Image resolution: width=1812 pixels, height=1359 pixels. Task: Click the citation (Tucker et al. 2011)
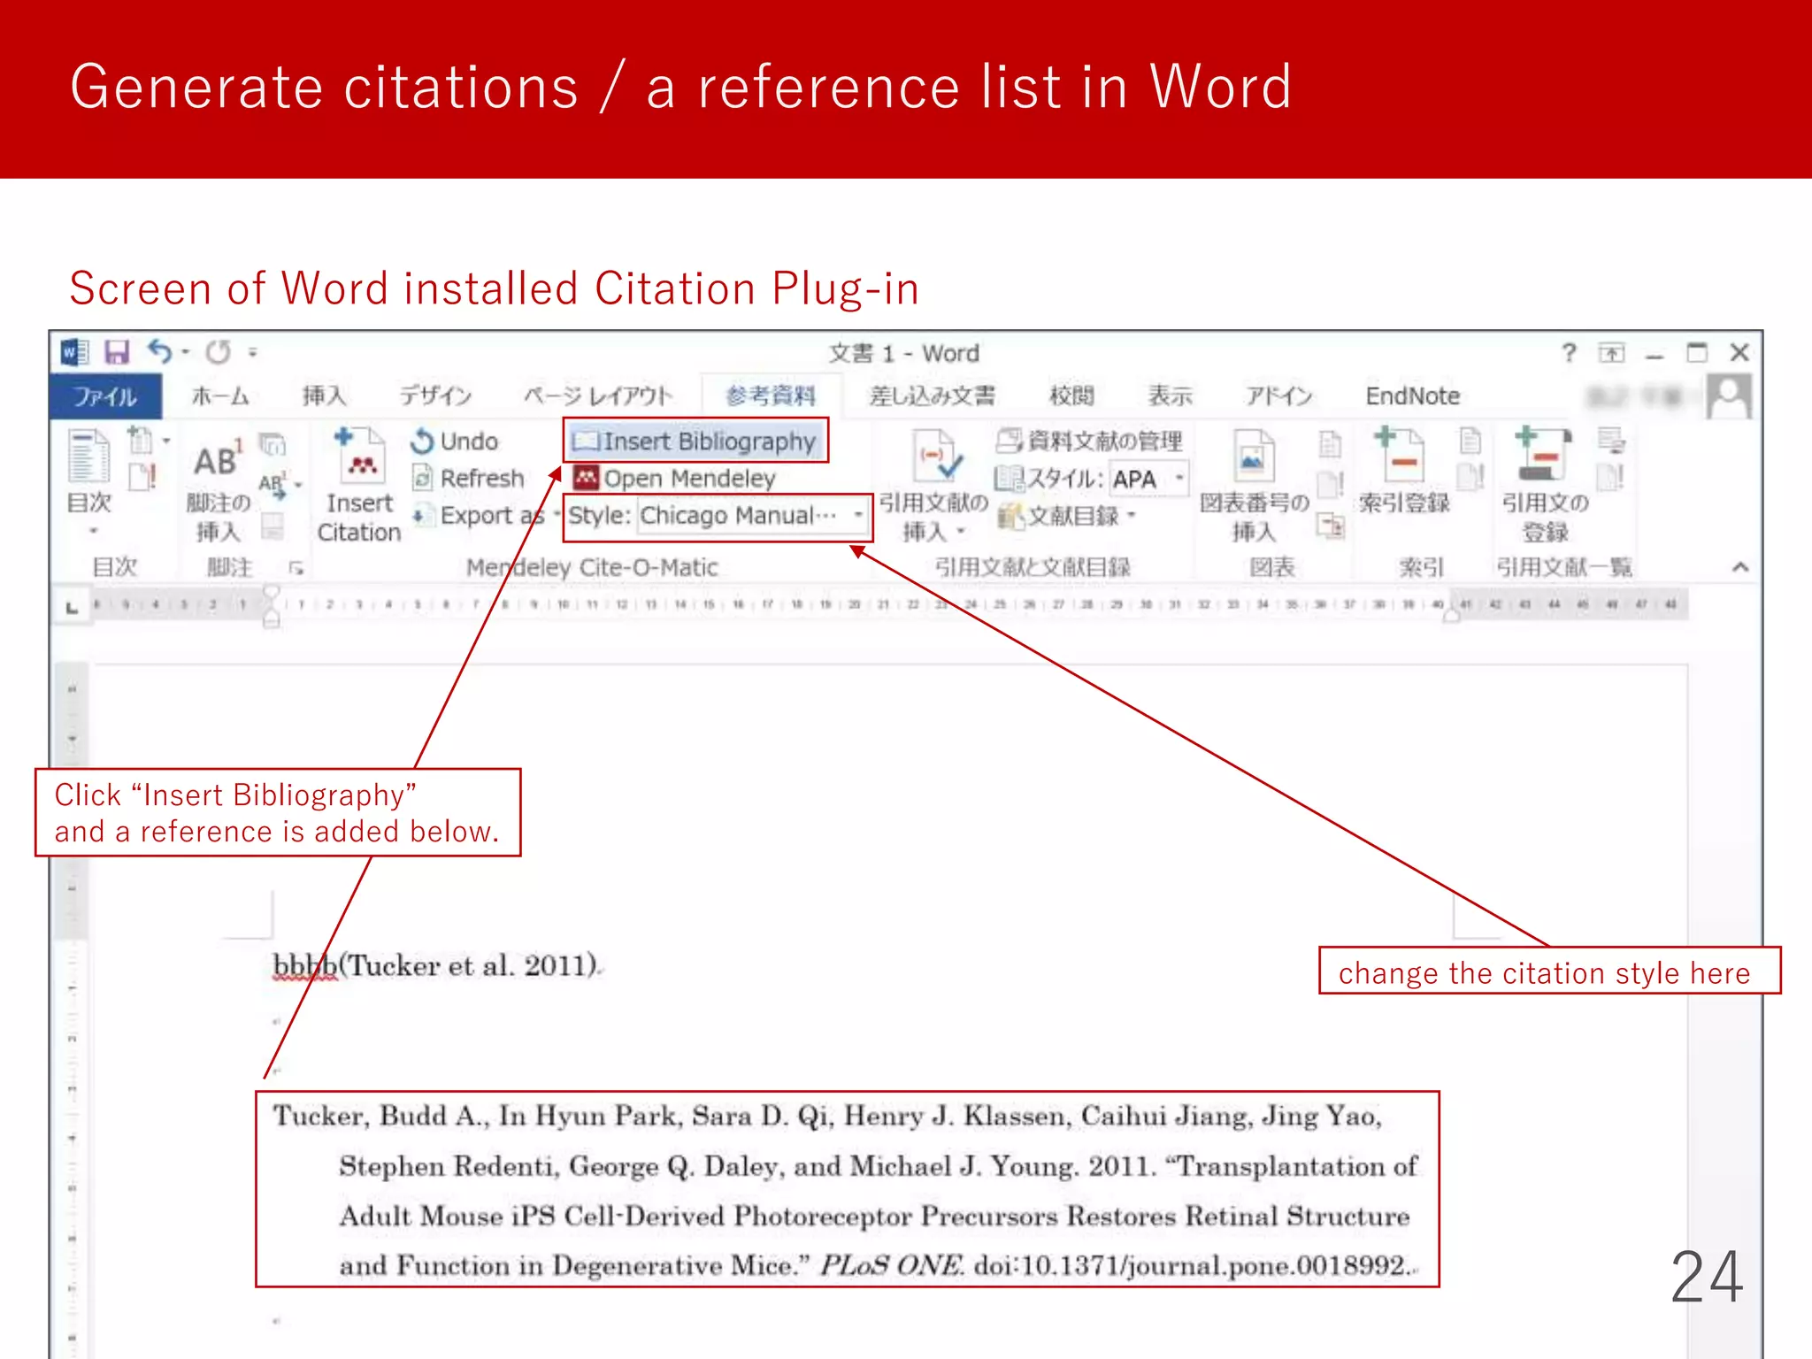pyautogui.click(x=470, y=964)
